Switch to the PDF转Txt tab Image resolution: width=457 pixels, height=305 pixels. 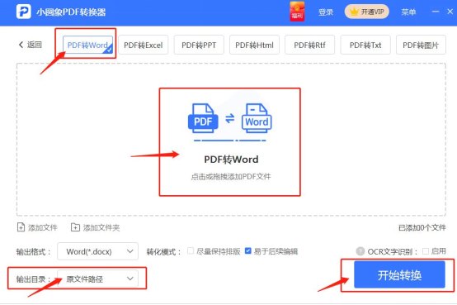[x=365, y=45]
